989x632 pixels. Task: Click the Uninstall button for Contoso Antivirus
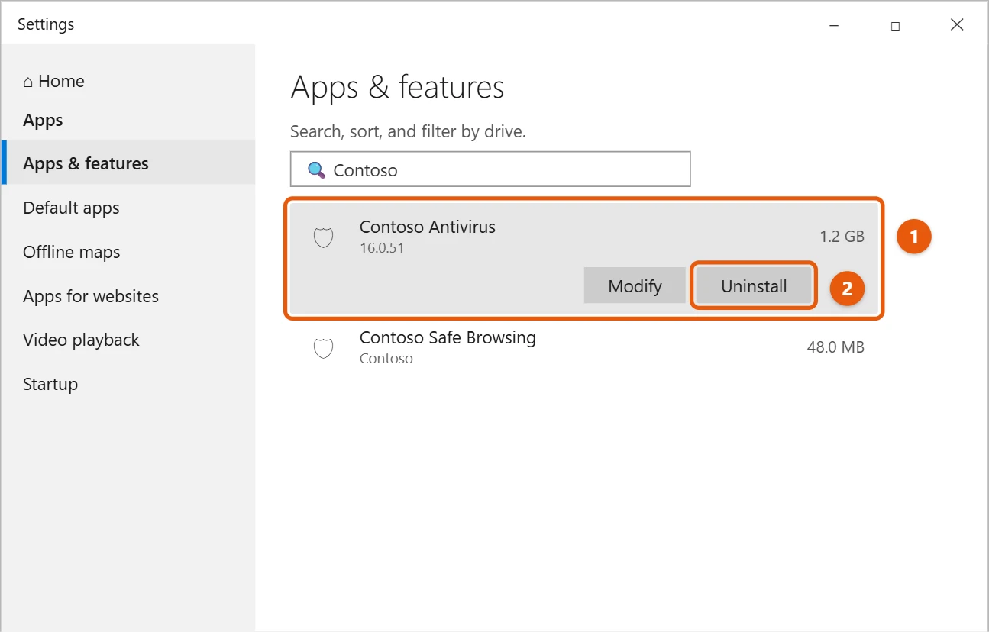pyautogui.click(x=754, y=286)
